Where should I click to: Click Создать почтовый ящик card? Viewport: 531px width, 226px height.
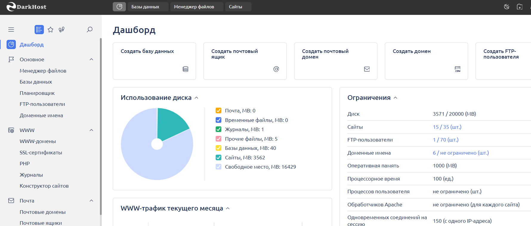click(x=245, y=61)
